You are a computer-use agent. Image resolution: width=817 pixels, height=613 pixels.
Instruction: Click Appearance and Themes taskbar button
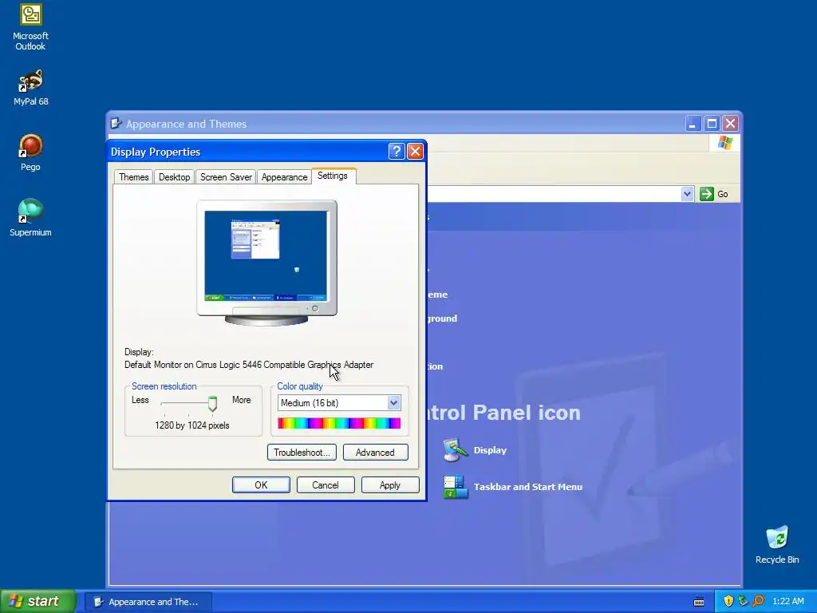tap(148, 602)
